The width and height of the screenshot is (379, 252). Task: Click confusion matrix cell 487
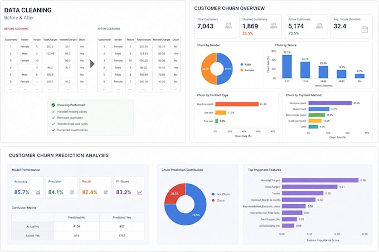[x=122, y=226]
